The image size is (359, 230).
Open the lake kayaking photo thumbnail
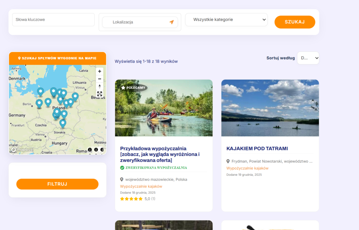[270, 108]
